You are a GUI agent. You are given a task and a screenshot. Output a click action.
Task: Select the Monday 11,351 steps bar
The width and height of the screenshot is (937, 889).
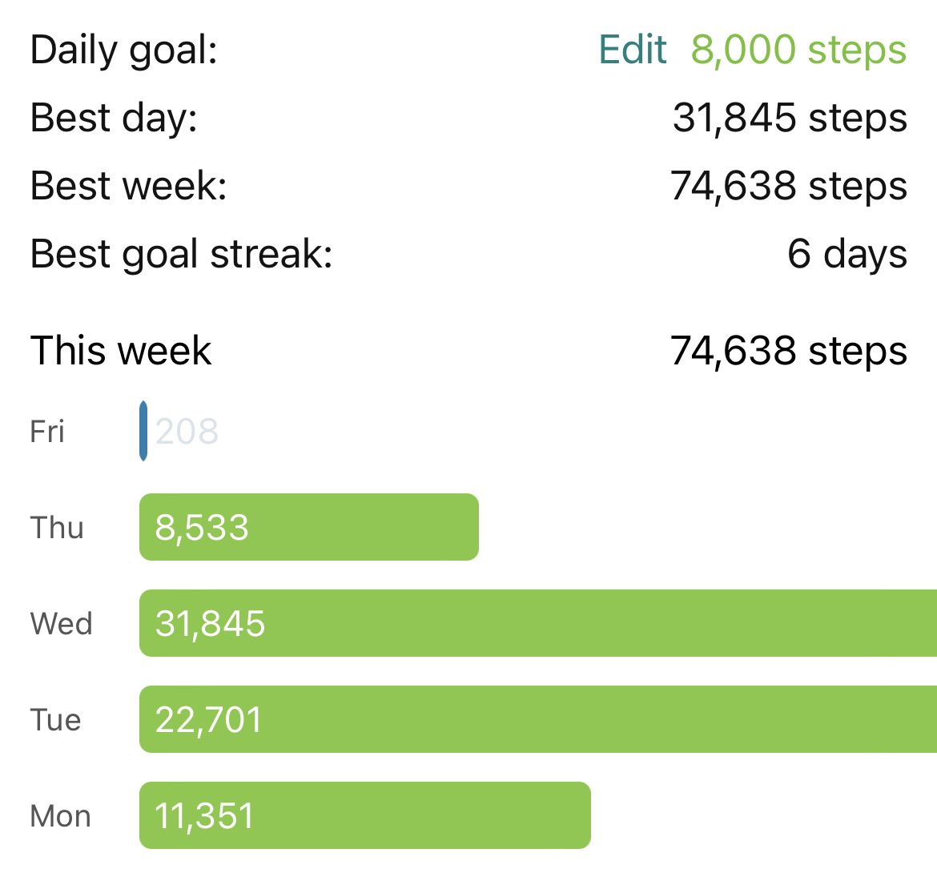[365, 815]
